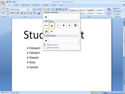Select None in Bullet Library
The width and height of the screenshot is (125, 94).
46,25
